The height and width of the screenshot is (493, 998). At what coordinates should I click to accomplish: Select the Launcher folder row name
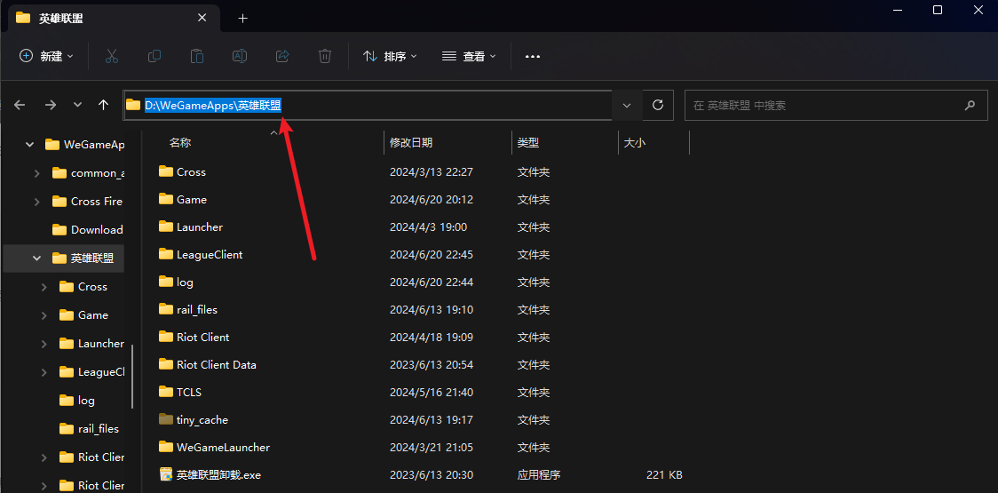[x=200, y=227]
